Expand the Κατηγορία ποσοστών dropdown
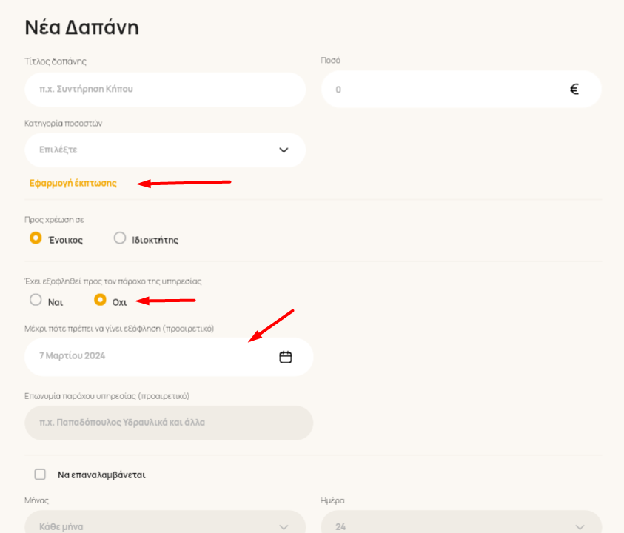The width and height of the screenshot is (624, 533). [165, 150]
